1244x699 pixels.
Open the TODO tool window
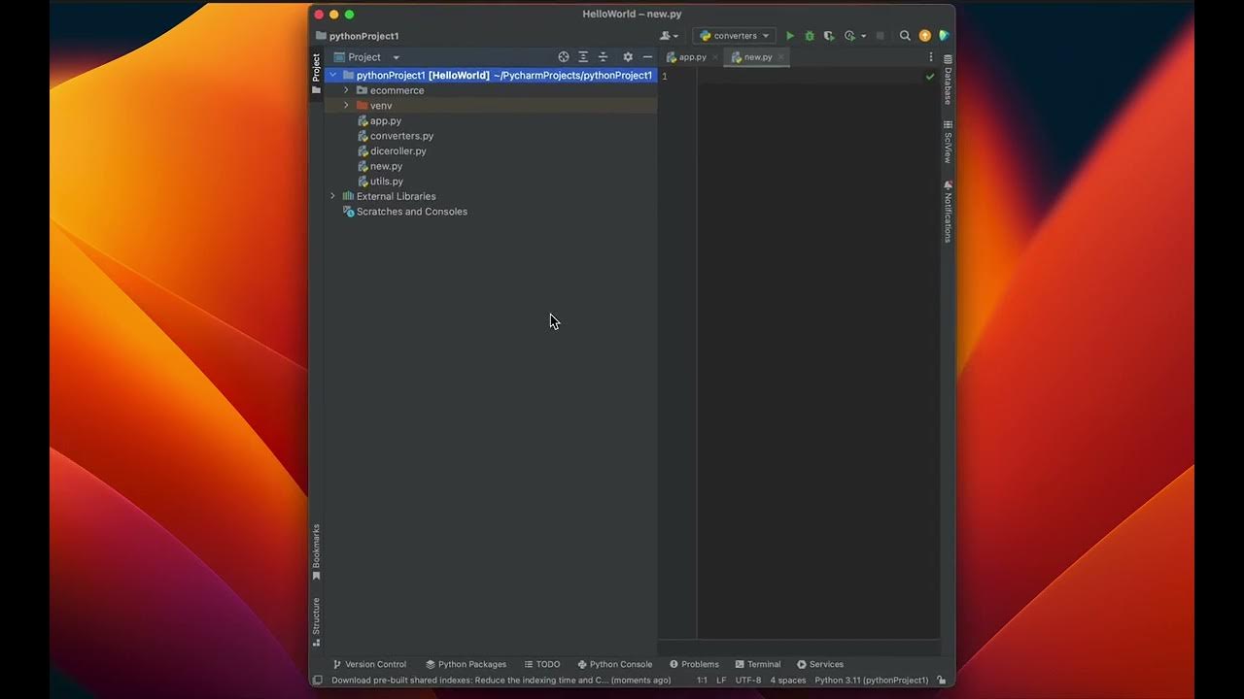click(542, 665)
